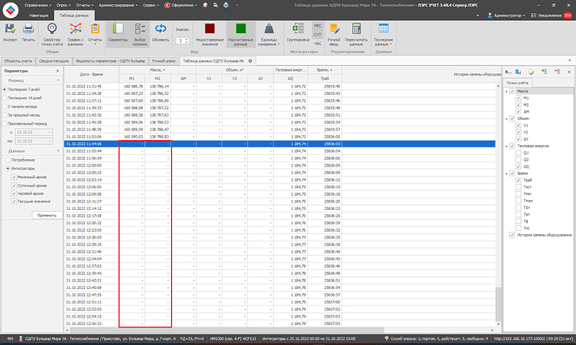Click the blue save icon in right panel toolbar
Image resolution: width=576 pixels, height=345 pixels.
pyautogui.click(x=518, y=72)
